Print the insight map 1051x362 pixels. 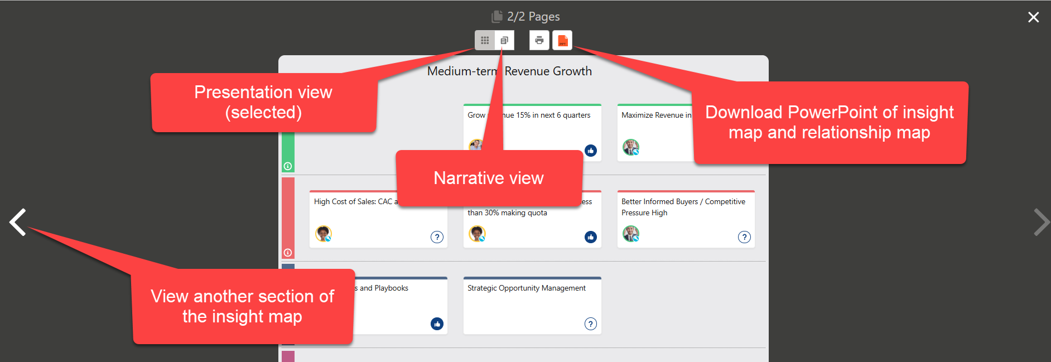pos(539,40)
